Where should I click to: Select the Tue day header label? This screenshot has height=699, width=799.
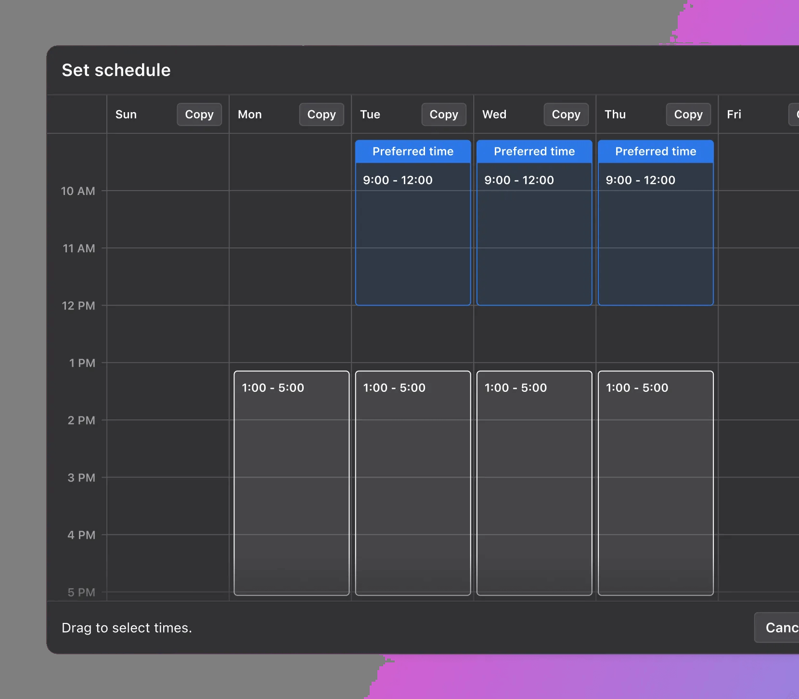pos(370,115)
